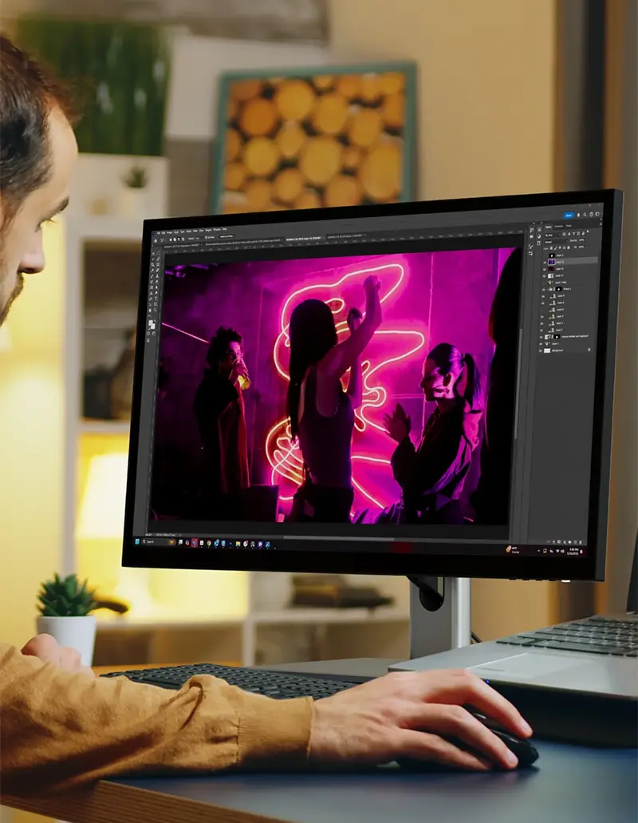Open the Kind layer filter dropdown
Screen dimensions: 638x823
(552, 235)
